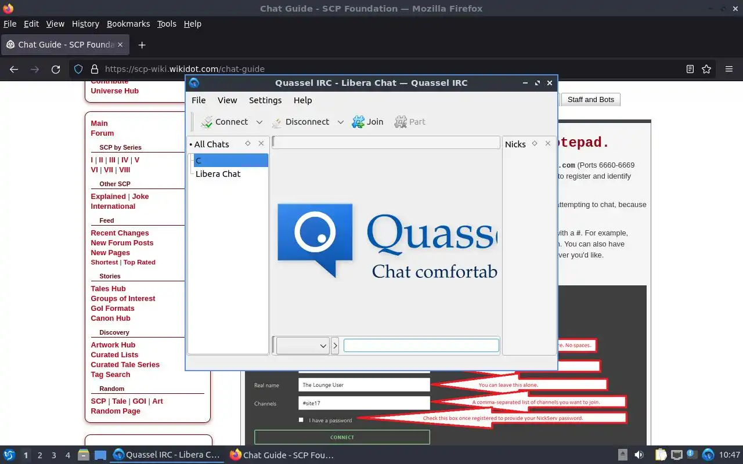This screenshot has width=743, height=464.
Task: Open Quassel Settings menu
Action: point(265,100)
